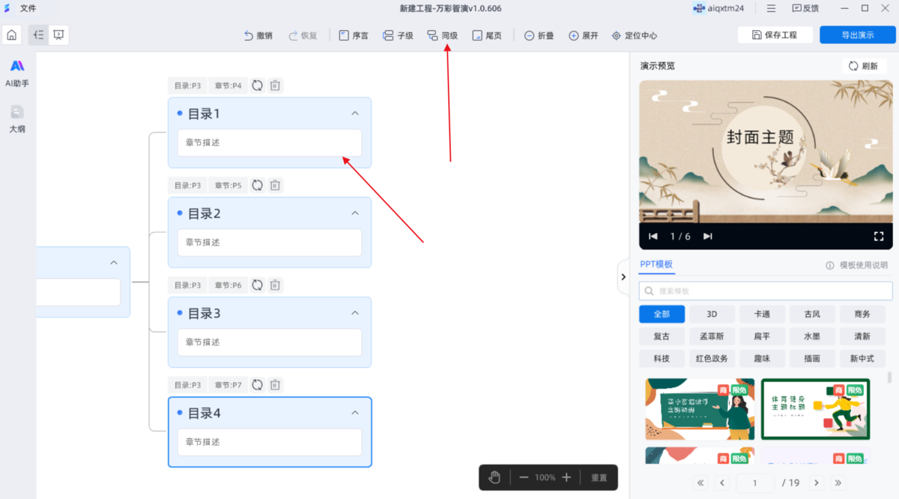Screen dimensions: 899x499
Task: Click the 导出演示 export button
Action: click(857, 35)
